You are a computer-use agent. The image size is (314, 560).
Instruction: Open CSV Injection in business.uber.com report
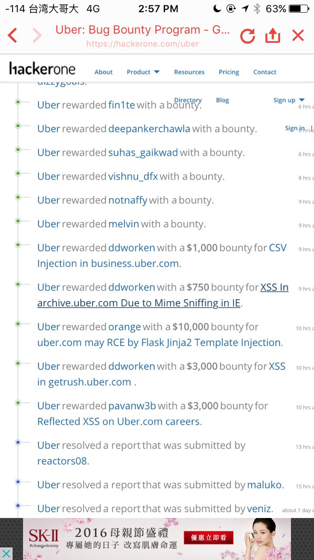(x=162, y=255)
